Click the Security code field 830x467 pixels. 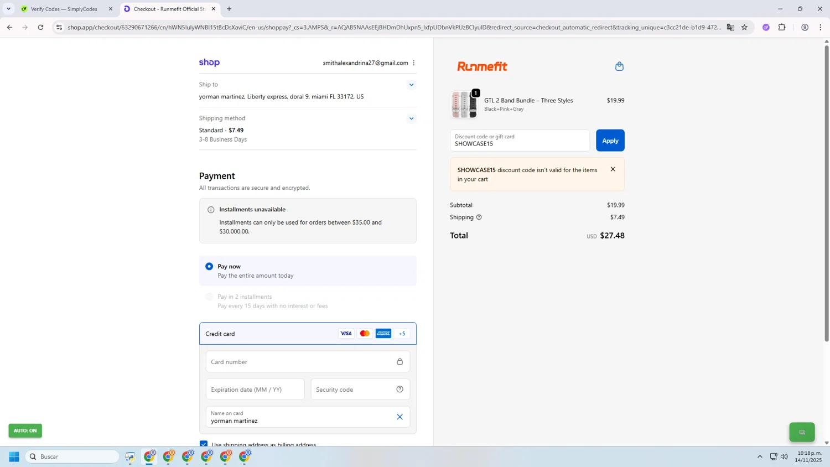click(360, 390)
